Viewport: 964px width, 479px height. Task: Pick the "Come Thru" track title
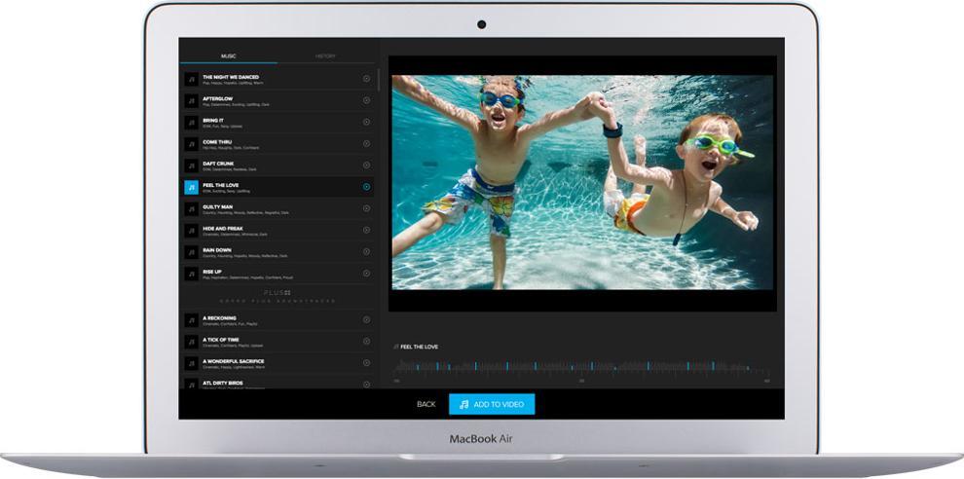click(217, 141)
